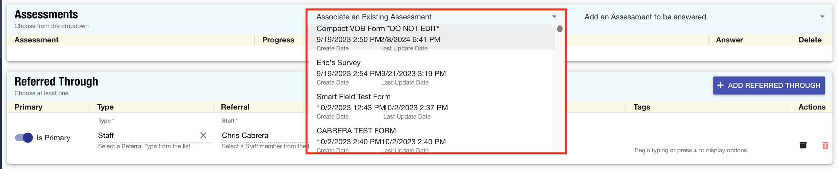Click the red trash delete icon
Viewport: 837px width, 169px height.
coord(825,145)
